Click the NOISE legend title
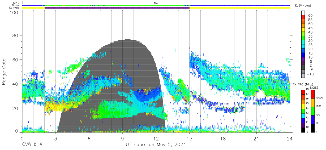Viewport: 326px width, 150px height. click(315, 88)
